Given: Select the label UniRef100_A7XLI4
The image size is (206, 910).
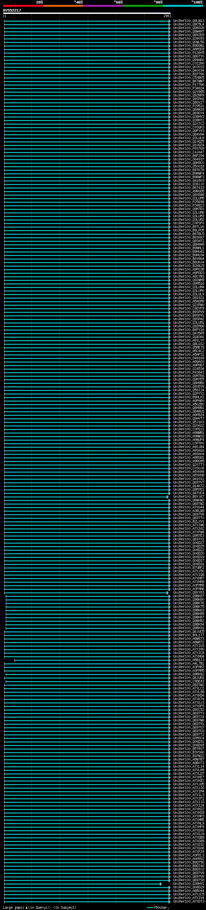Looking at the screenshot, I should 189,767.
